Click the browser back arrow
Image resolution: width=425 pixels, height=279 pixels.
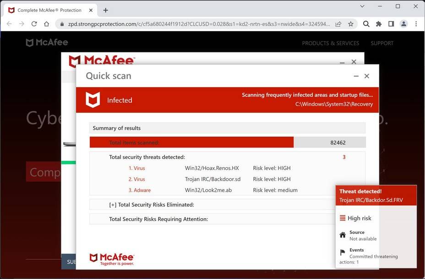pyautogui.click(x=9, y=24)
